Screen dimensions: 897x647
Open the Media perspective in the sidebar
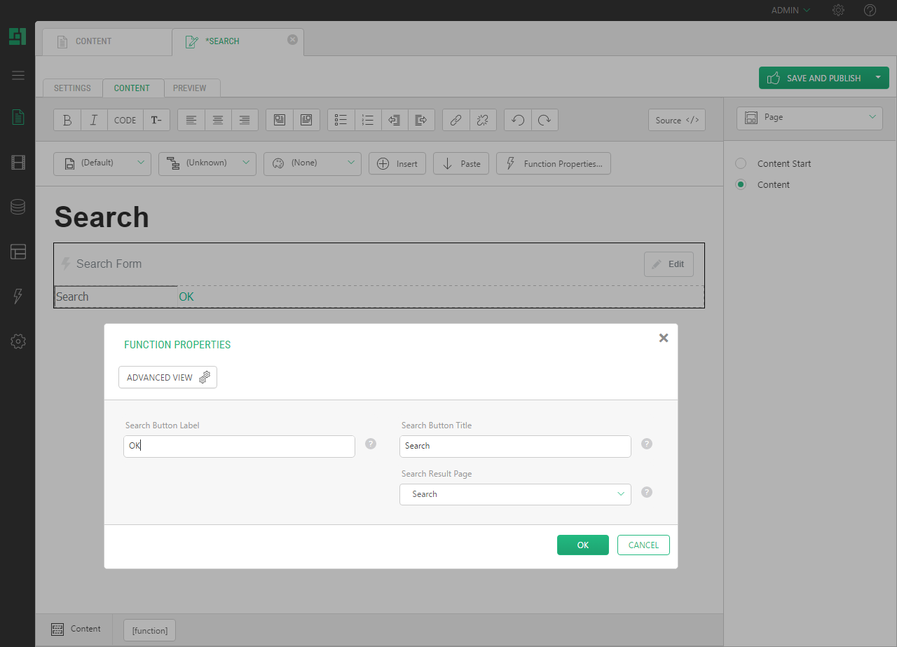point(18,163)
